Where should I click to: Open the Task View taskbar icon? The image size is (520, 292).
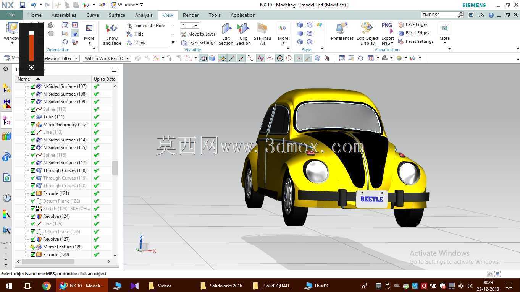pos(27,286)
